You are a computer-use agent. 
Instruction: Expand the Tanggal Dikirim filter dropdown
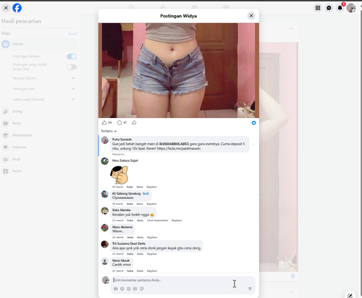click(x=73, y=78)
